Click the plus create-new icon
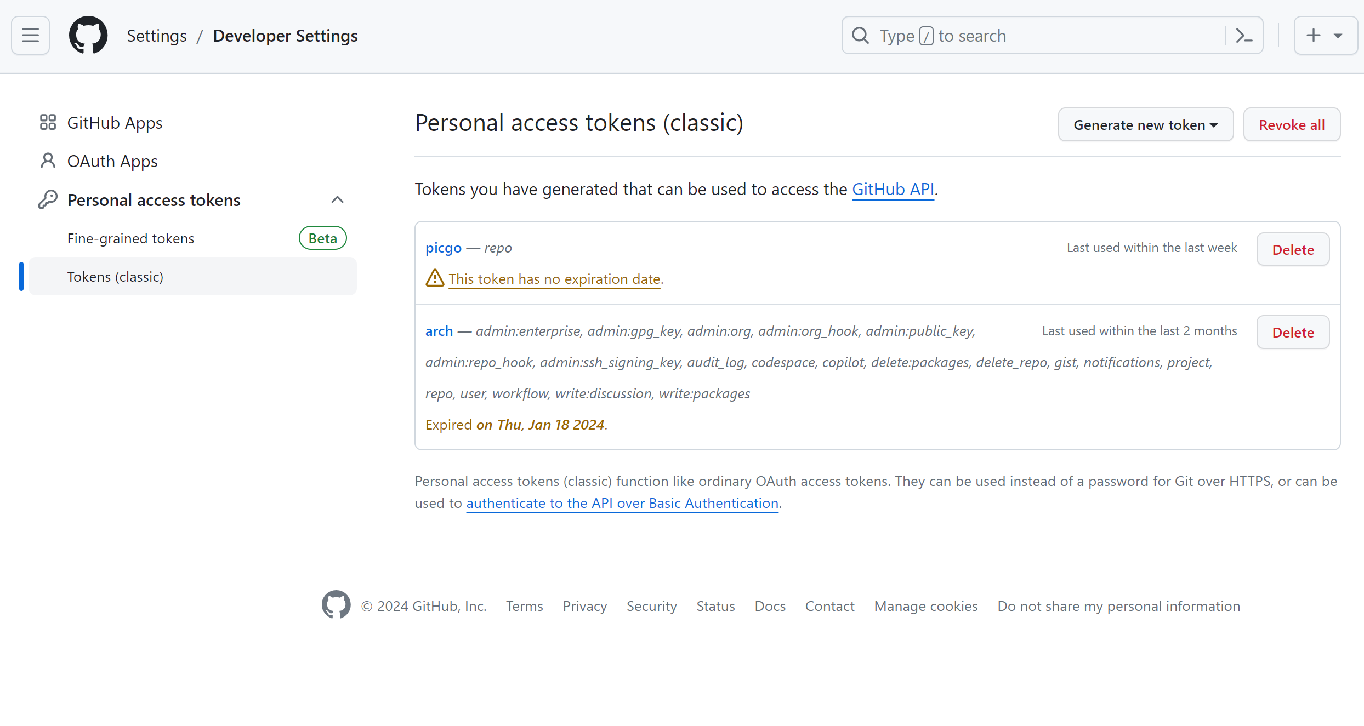This screenshot has height=726, width=1364. [x=1313, y=36]
